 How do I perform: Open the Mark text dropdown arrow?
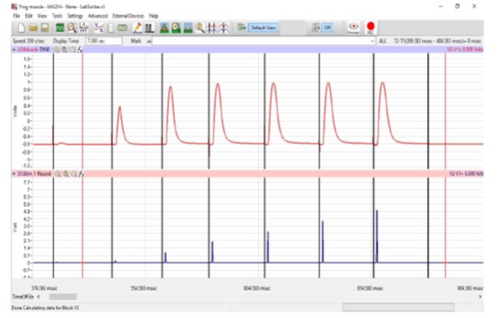click(372, 41)
